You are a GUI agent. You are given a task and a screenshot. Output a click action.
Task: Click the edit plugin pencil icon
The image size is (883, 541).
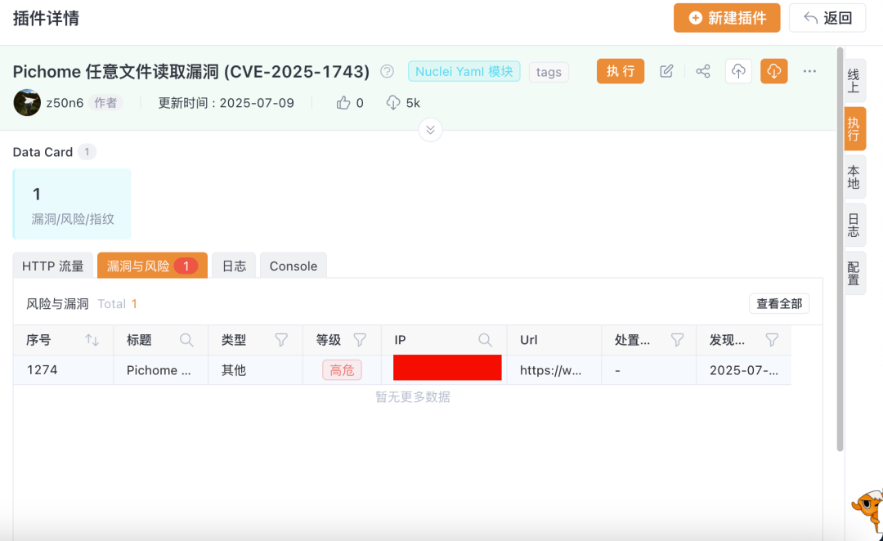pyautogui.click(x=666, y=71)
